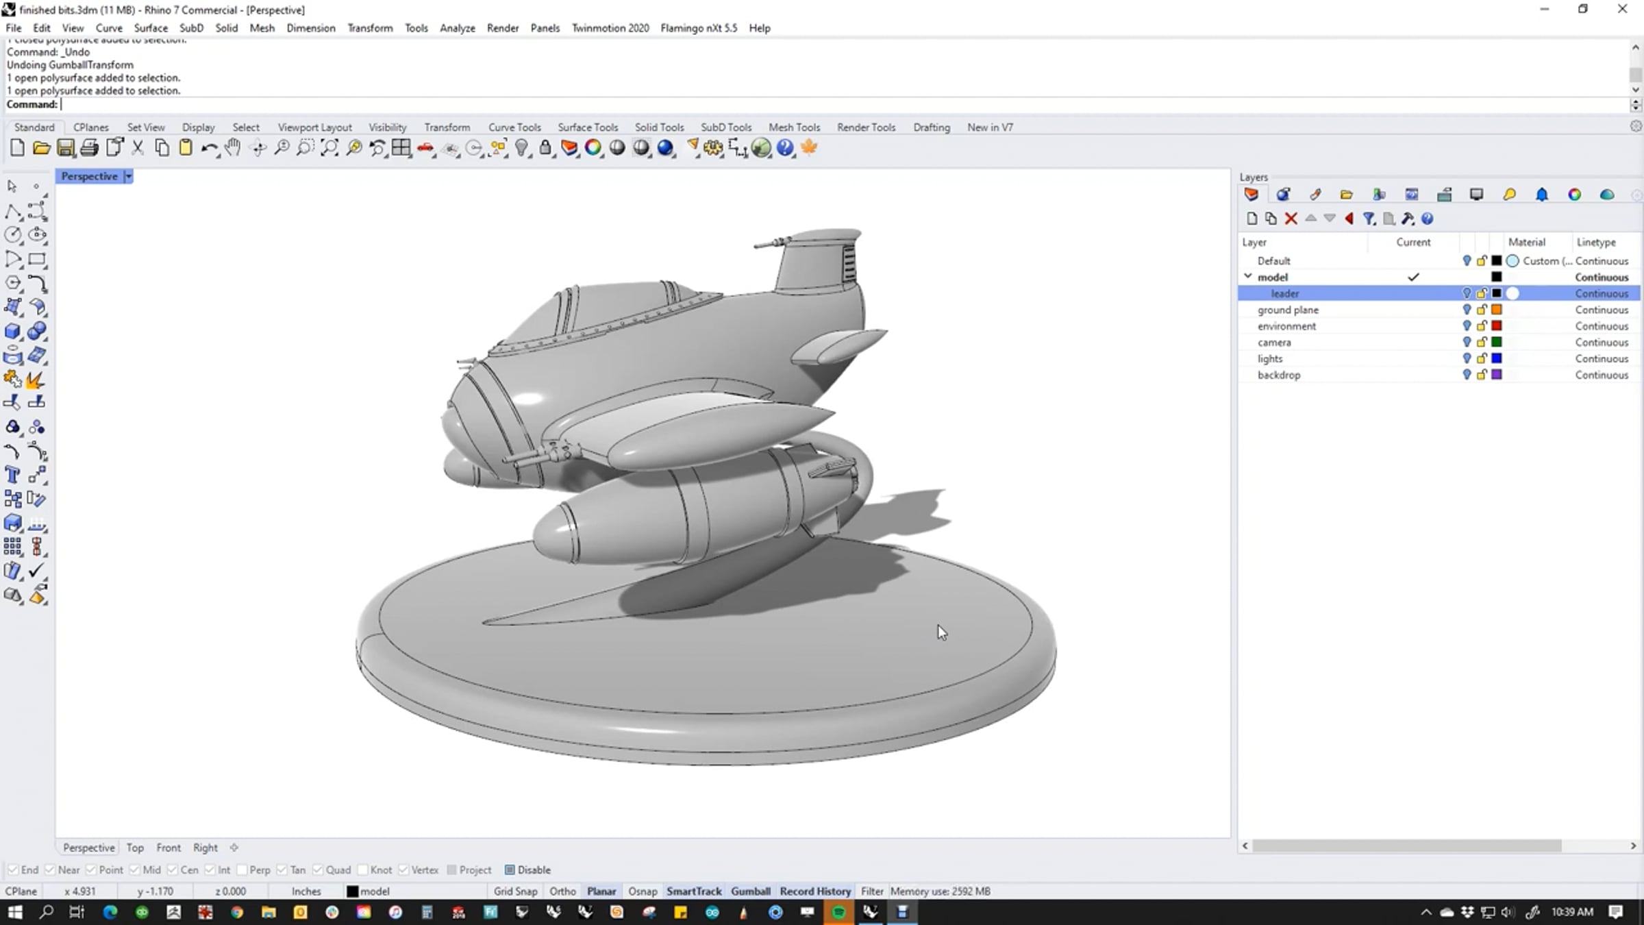The height and width of the screenshot is (925, 1644).
Task: Select the Circle tool in sidebar
Action: pyautogui.click(x=12, y=235)
